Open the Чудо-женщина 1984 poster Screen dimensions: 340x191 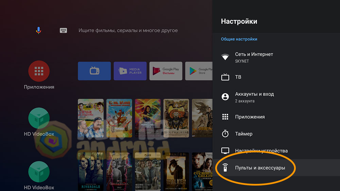click(x=148, y=118)
